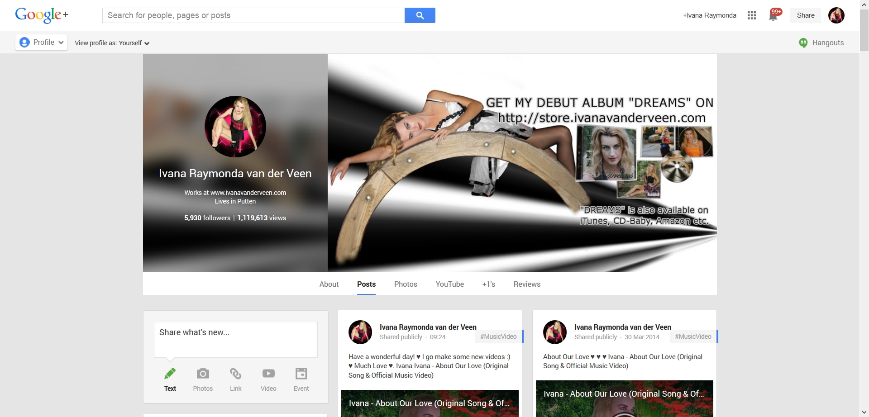Click #MusicVideo tag on 09:24 post

point(499,336)
